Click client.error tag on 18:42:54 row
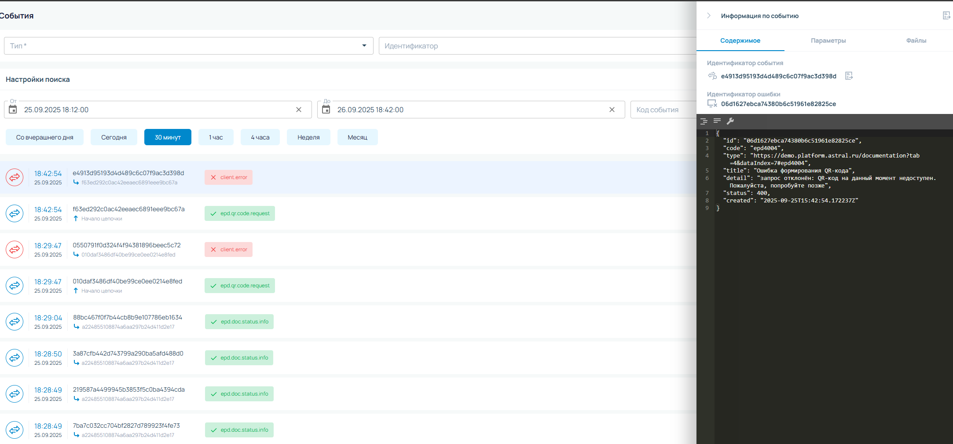 [x=228, y=177]
